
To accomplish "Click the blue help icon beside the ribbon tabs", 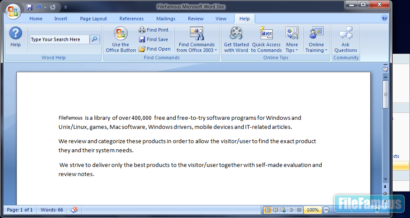I will (384, 18).
